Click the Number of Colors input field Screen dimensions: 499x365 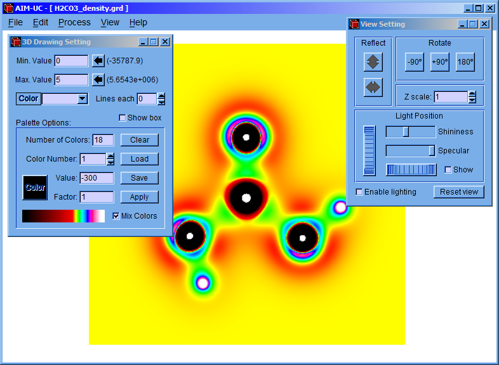(x=103, y=140)
